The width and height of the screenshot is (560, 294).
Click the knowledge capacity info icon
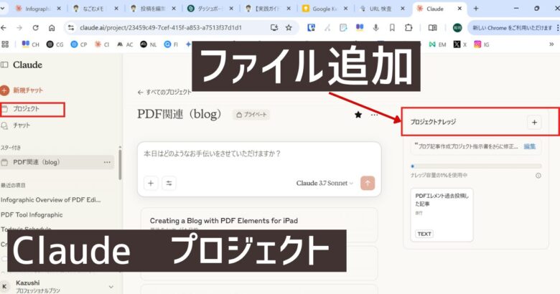[538, 176]
